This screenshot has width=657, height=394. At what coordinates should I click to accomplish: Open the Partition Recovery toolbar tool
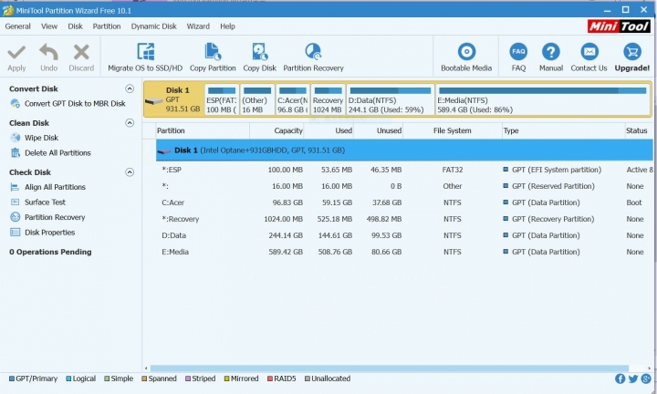pyautogui.click(x=313, y=57)
